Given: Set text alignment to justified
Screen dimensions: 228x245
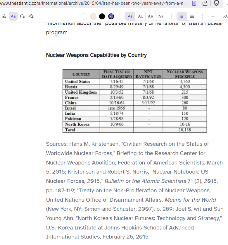Looking at the screenshot, I should (x=192, y=16).
